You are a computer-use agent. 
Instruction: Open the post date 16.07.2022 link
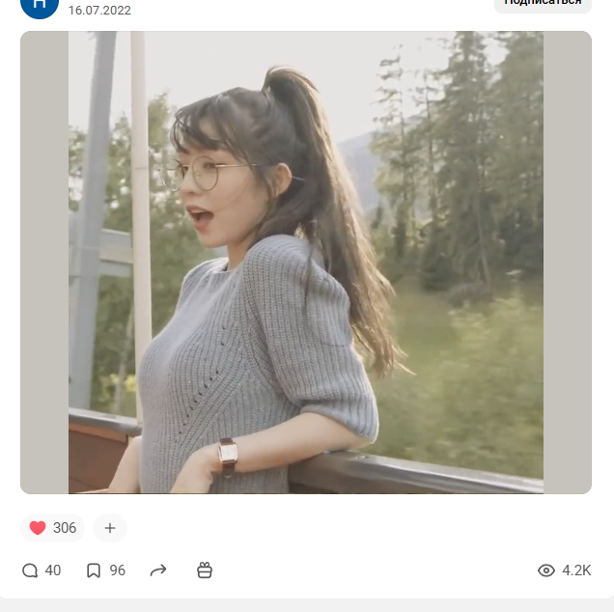[99, 11]
